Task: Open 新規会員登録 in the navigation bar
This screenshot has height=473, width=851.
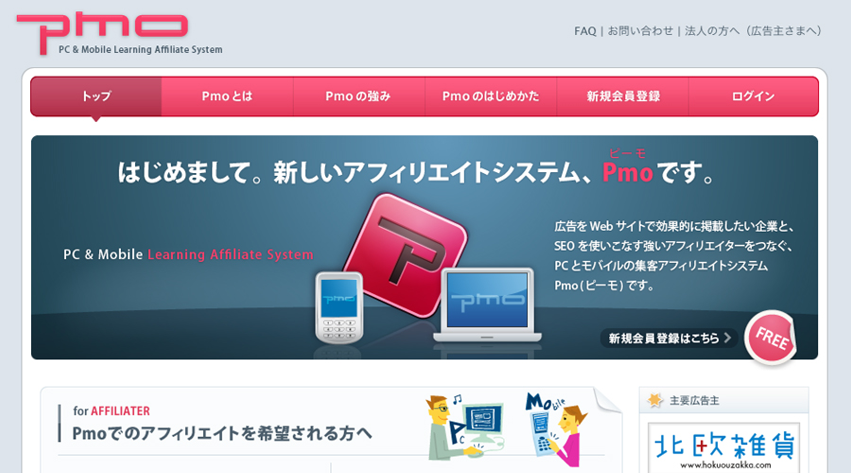Action: [x=622, y=96]
